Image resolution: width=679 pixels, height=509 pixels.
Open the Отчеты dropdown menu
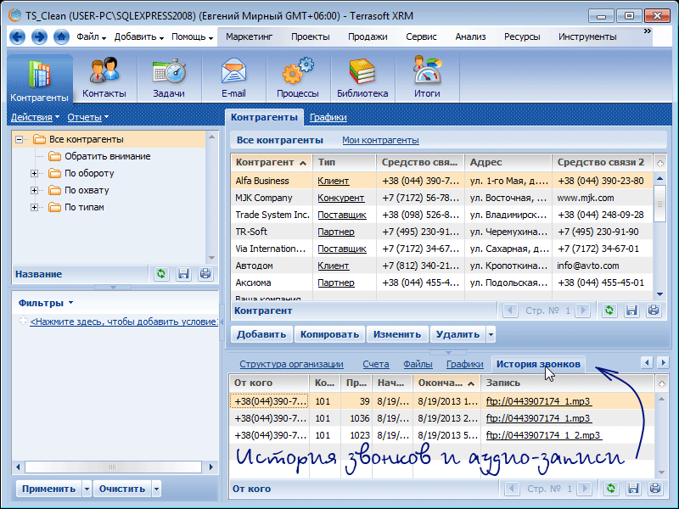click(88, 117)
